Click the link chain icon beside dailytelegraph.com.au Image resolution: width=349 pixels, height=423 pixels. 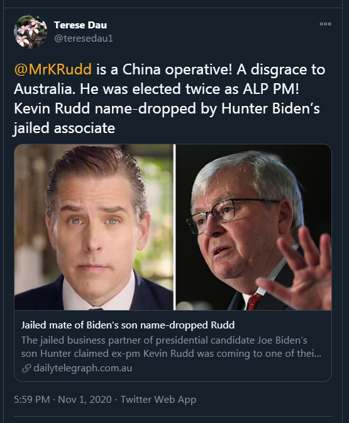pos(26,368)
